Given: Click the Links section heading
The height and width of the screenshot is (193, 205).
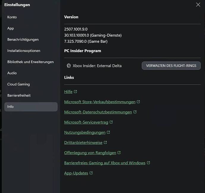Looking at the screenshot, I should [69, 77].
